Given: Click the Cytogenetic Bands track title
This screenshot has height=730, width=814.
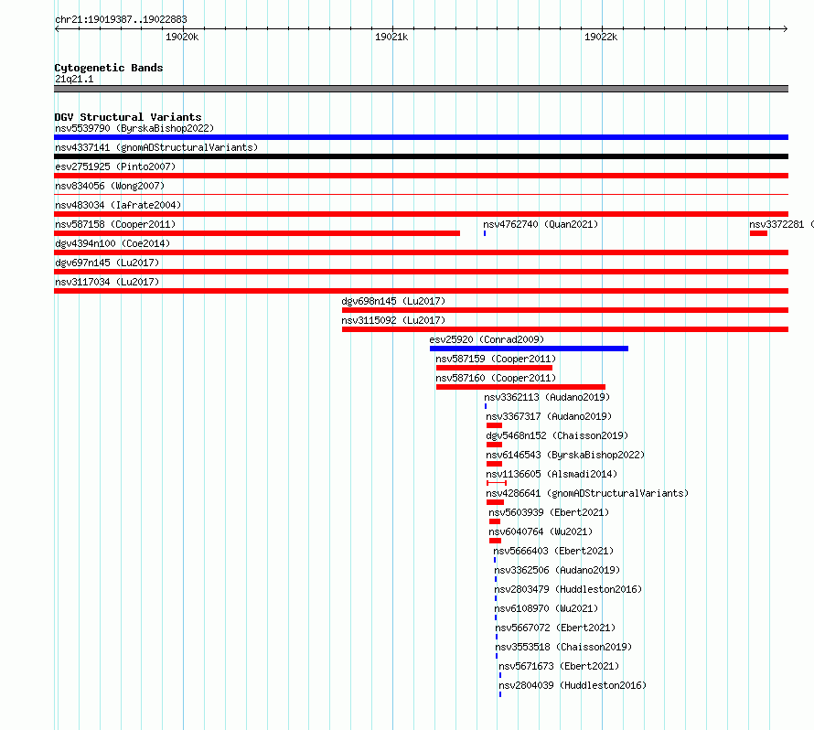Looking at the screenshot, I should 109,68.
